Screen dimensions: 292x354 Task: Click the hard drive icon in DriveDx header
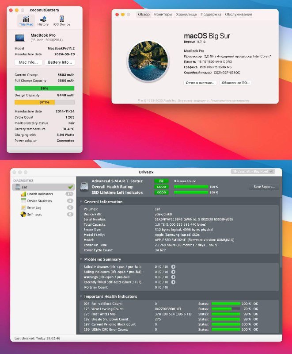84,187
